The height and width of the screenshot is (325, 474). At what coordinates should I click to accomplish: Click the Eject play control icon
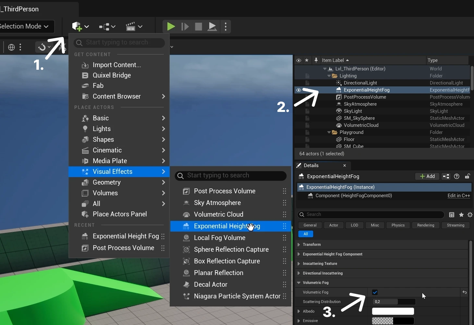coord(212,27)
